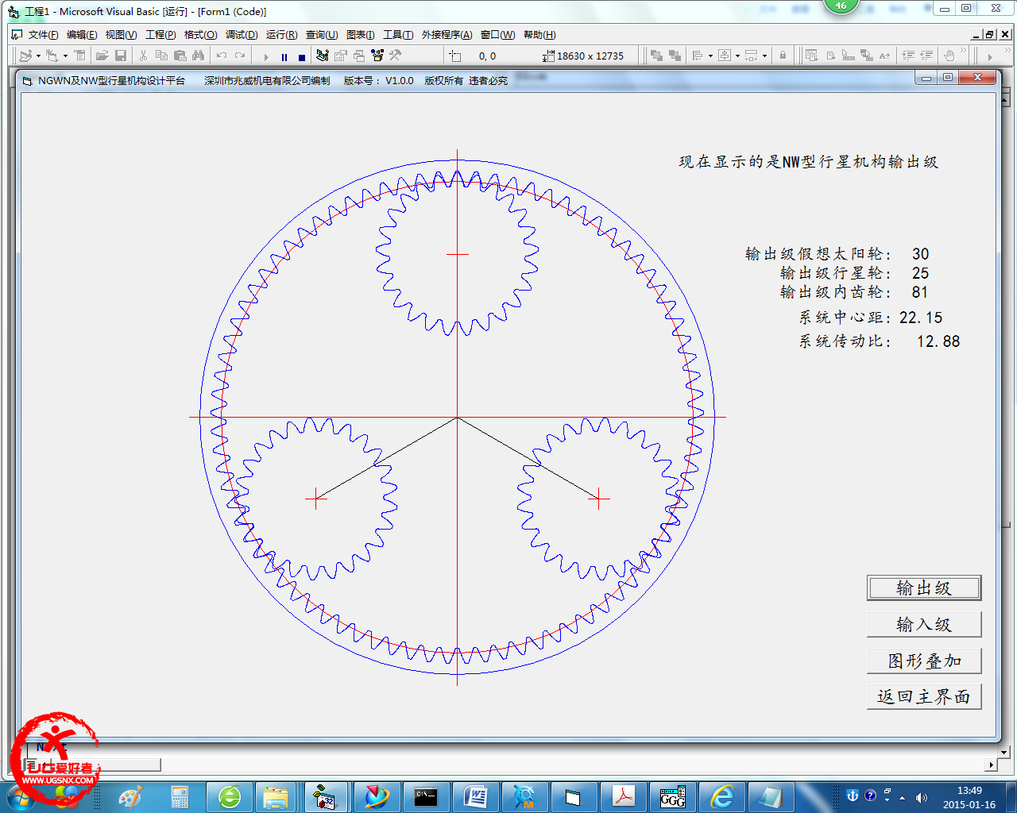Click the 返回主界面 button

924,696
